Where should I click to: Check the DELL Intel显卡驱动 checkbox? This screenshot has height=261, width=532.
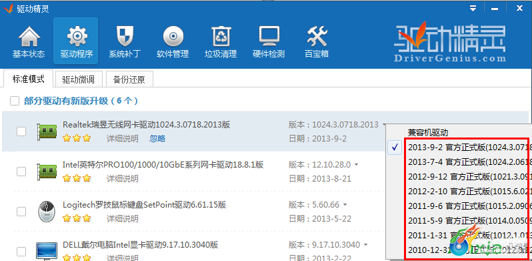(21, 252)
